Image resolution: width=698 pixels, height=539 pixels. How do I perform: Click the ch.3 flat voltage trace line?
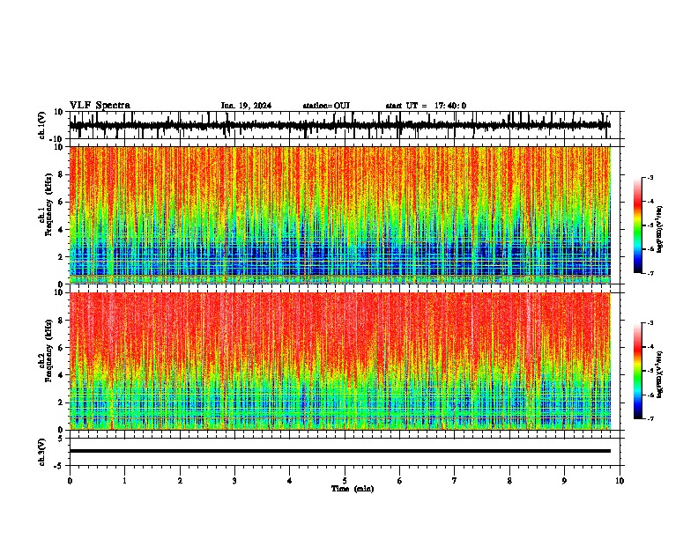(340, 451)
